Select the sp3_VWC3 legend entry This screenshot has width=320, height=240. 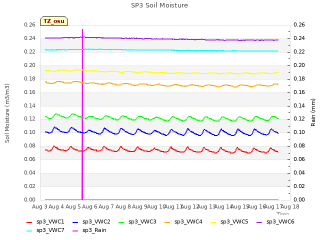137,222
